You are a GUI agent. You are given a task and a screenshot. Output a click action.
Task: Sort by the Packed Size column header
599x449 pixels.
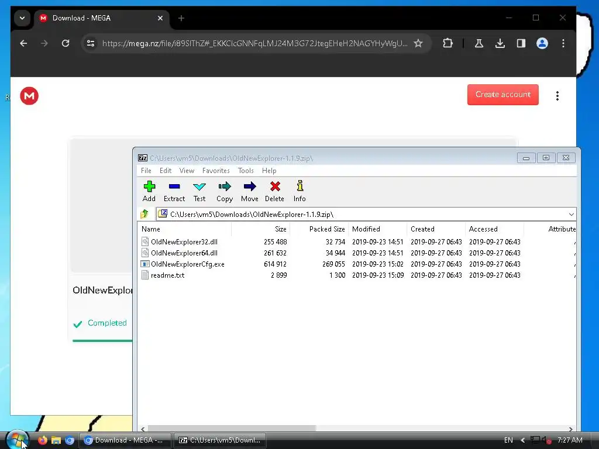coord(319,229)
